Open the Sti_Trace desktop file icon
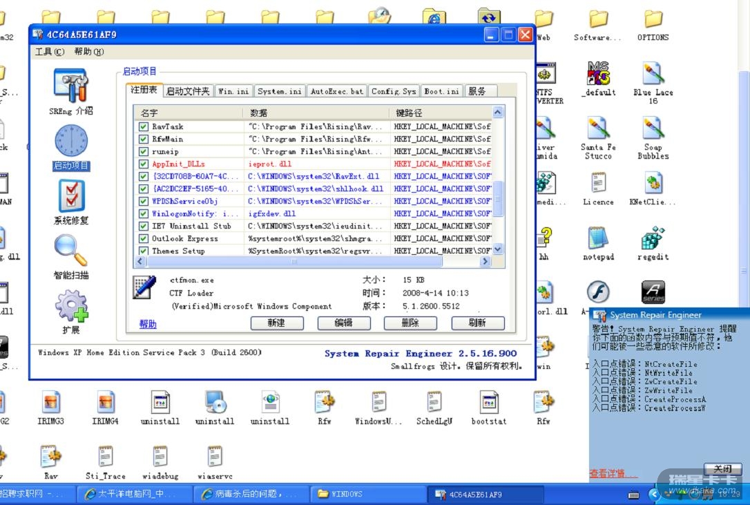The image size is (750, 505). tap(105, 457)
